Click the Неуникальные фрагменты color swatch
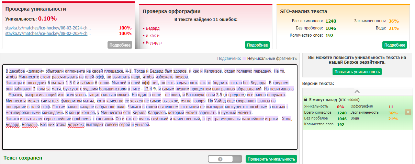Image resolution: width=415 pixels, height=164 pixels. click(x=244, y=59)
